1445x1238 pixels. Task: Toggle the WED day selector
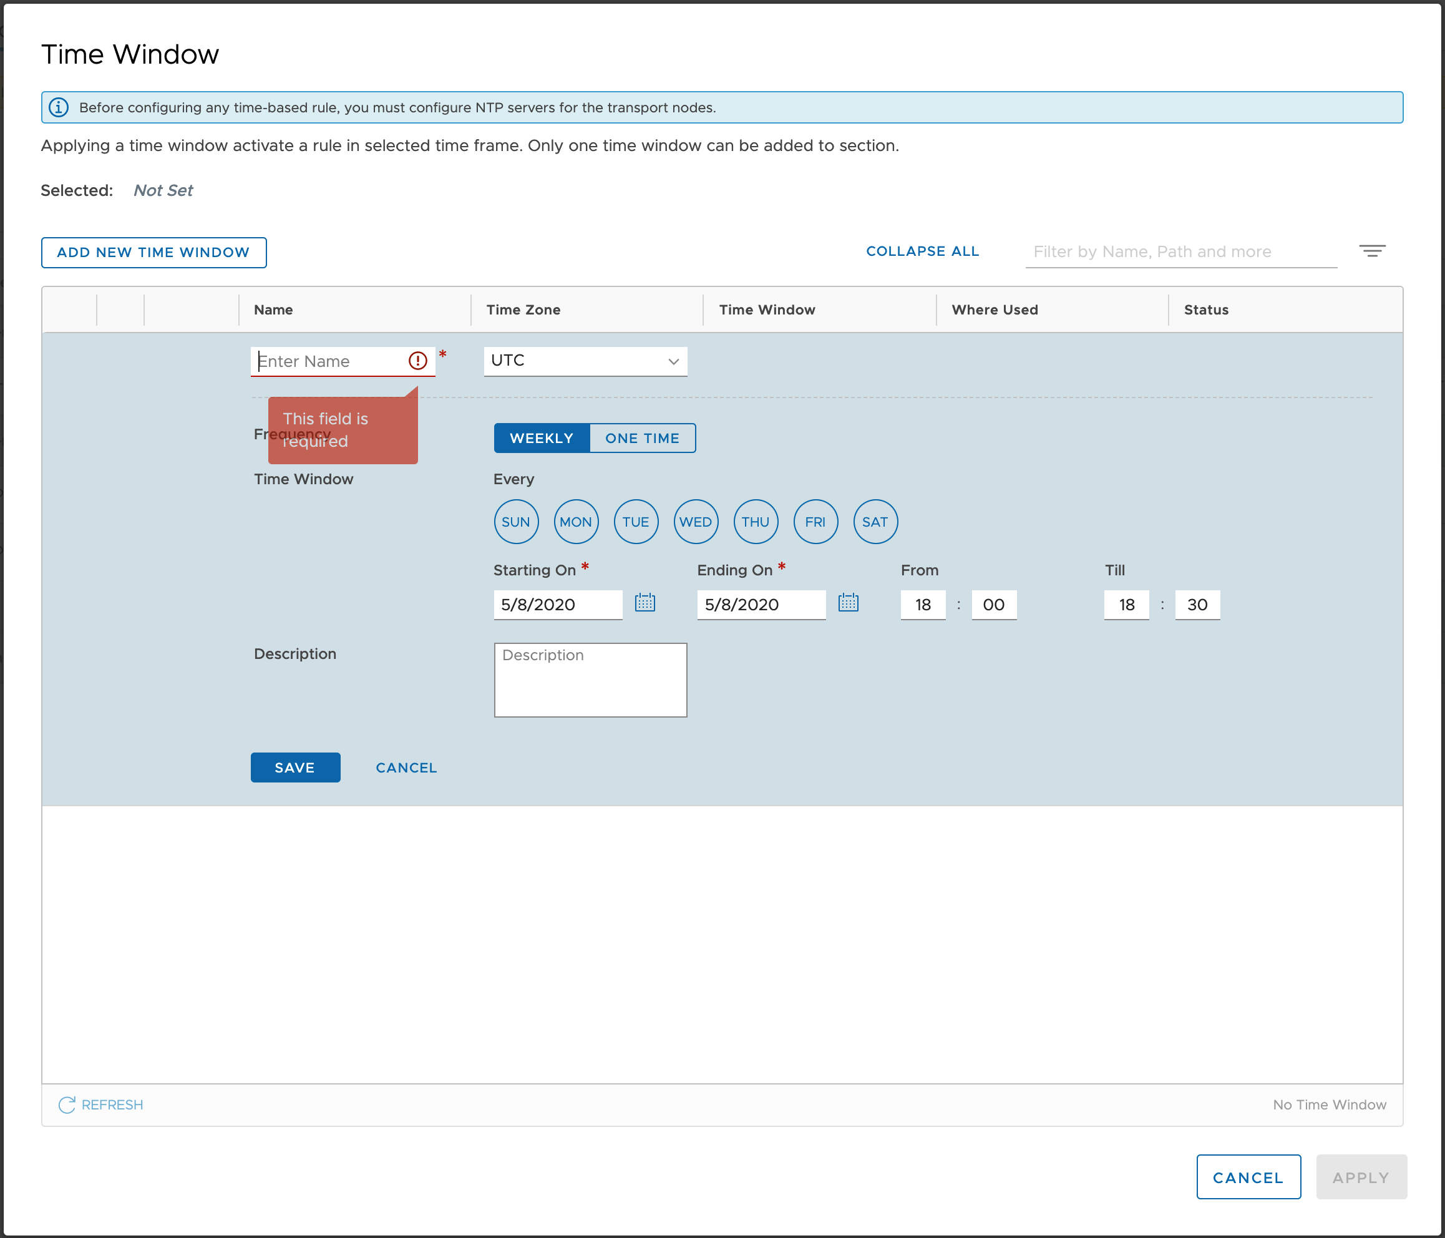click(x=695, y=522)
